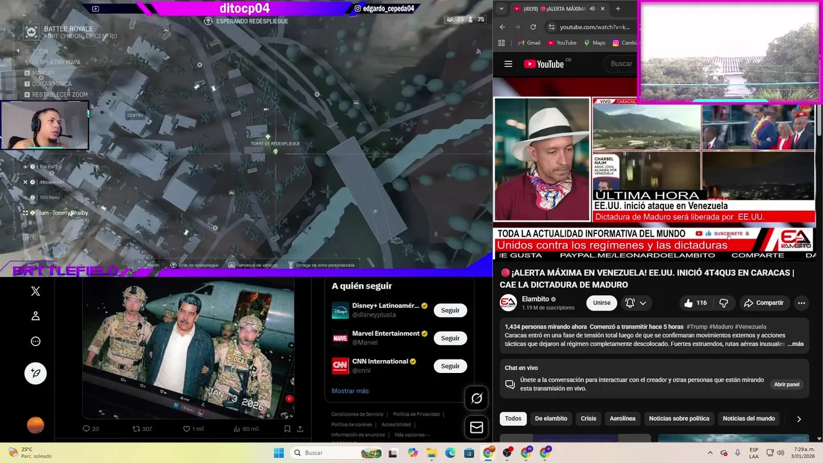Select the ¡ALERTA MÁXIMA YouTube tab
This screenshot has width=823, height=463.
[560, 9]
